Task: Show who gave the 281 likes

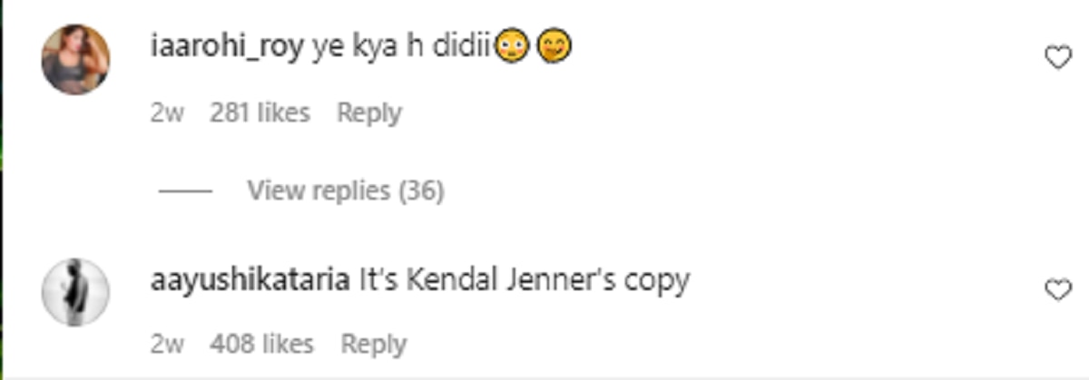Action: coord(260,113)
